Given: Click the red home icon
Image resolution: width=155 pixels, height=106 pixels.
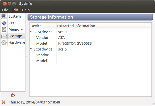Looking at the screenshot, I should [x=13, y=95].
